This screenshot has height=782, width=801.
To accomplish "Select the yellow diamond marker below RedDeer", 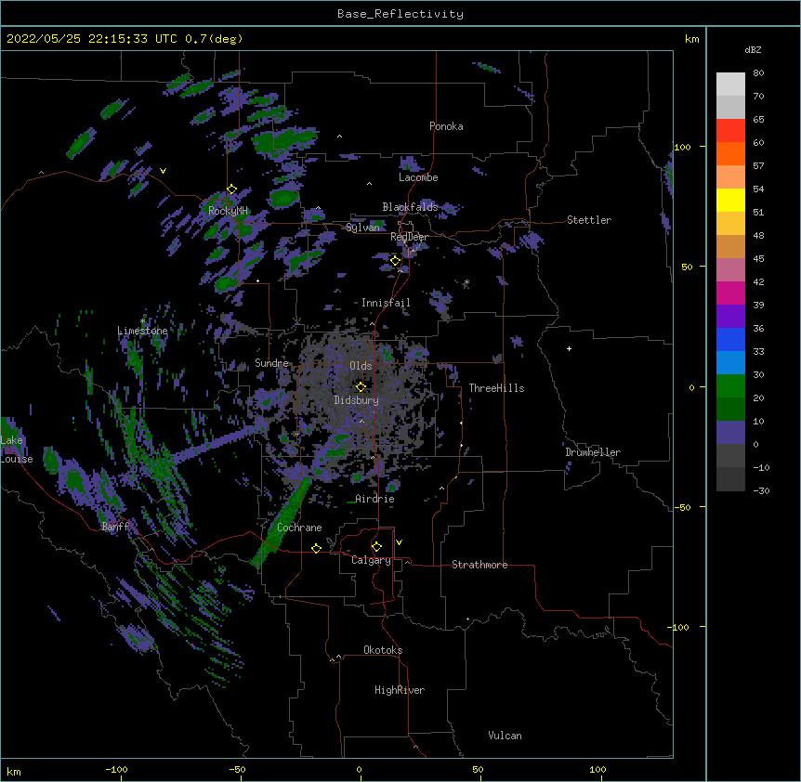I will click(395, 260).
